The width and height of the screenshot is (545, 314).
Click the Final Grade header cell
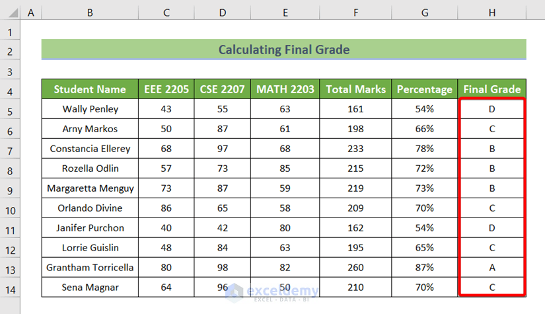point(491,89)
